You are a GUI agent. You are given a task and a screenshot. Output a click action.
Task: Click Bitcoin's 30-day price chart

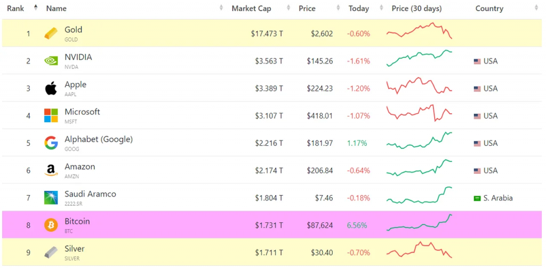click(419, 223)
